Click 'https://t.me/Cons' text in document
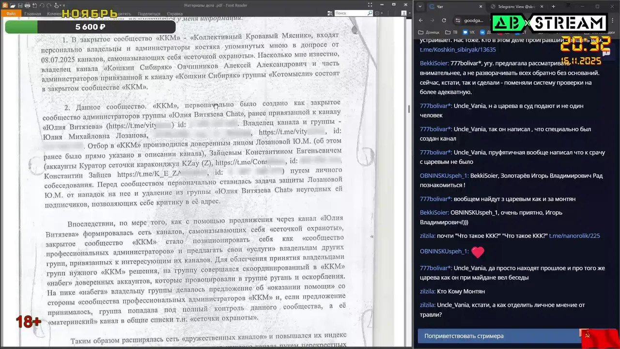620x349 pixels. [x=241, y=162]
